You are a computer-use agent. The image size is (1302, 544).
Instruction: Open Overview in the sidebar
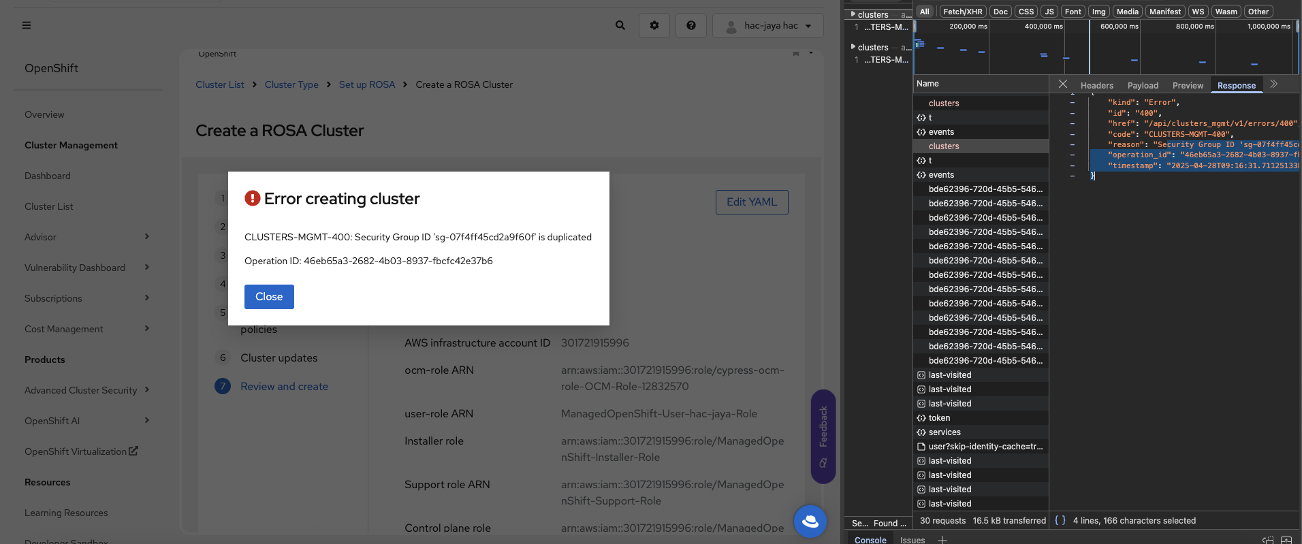tap(44, 114)
